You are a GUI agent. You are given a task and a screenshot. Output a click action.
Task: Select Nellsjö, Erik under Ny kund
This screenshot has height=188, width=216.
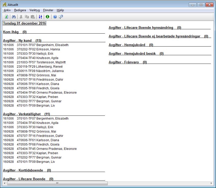(x=28, y=54)
